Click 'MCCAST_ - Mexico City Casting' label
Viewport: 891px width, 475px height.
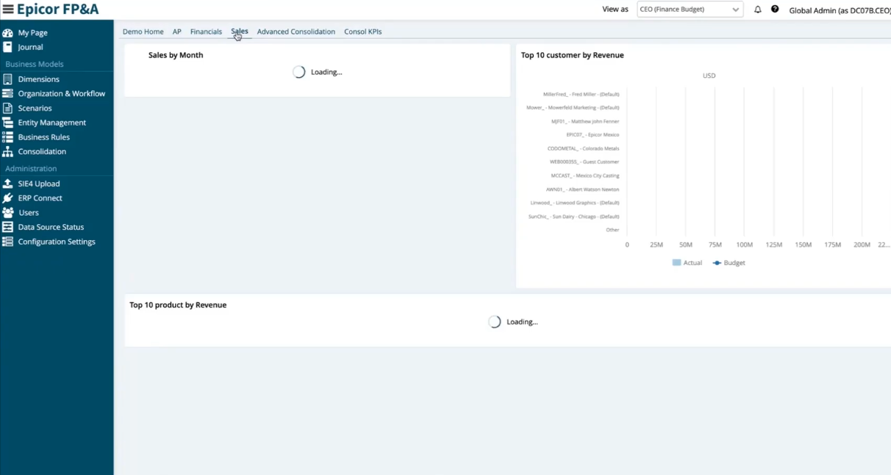point(585,176)
